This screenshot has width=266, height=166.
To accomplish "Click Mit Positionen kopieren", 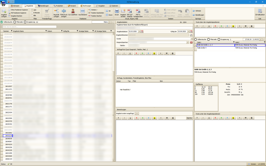I will coord(17,13).
